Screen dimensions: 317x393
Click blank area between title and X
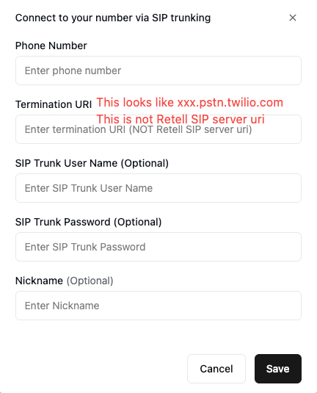click(249, 18)
